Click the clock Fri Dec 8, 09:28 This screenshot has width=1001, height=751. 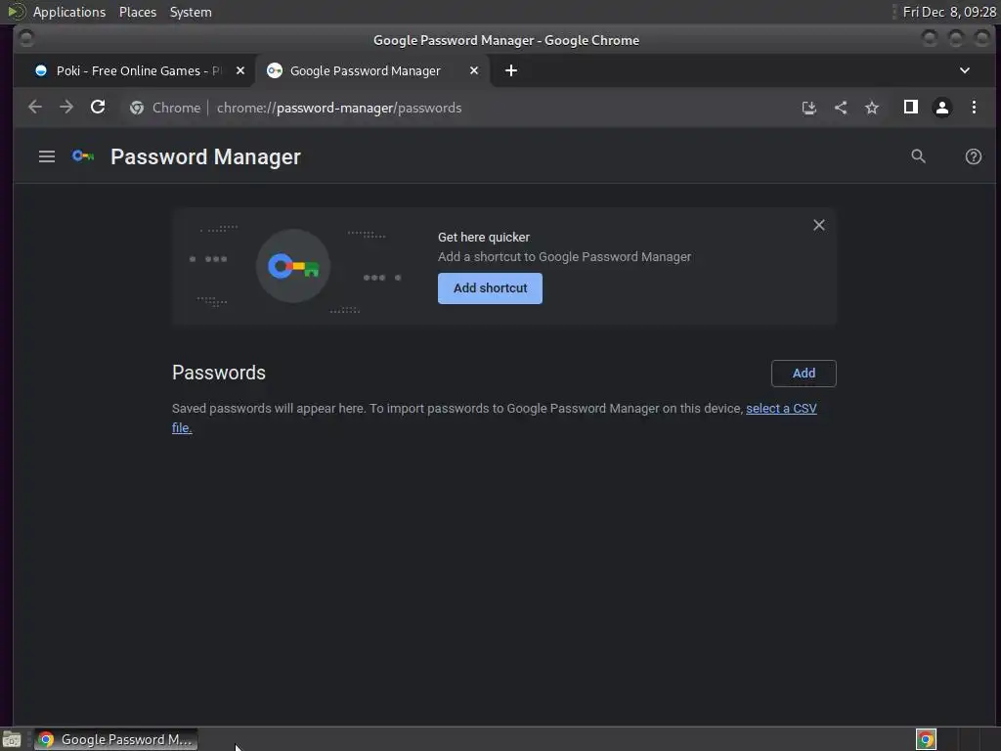[x=949, y=12]
